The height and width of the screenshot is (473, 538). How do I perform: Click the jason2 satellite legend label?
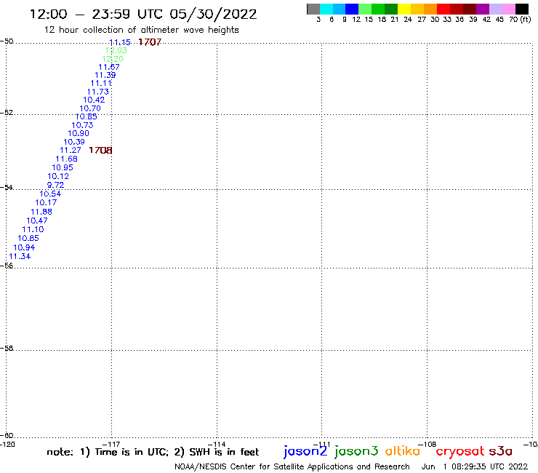tap(305, 451)
